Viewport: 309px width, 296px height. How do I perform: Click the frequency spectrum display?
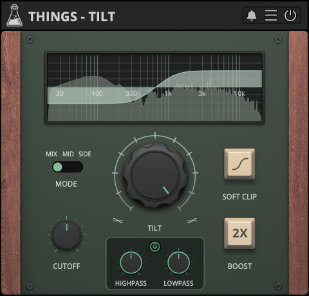coord(154,88)
